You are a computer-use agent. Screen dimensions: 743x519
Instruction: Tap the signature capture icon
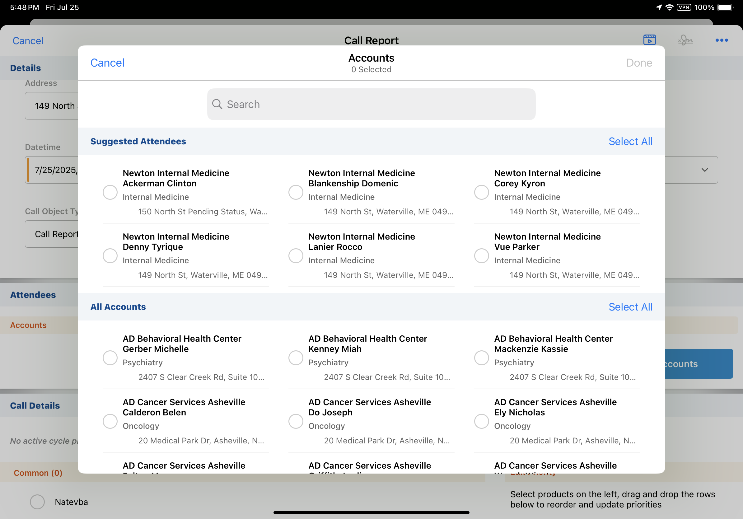[685, 40]
